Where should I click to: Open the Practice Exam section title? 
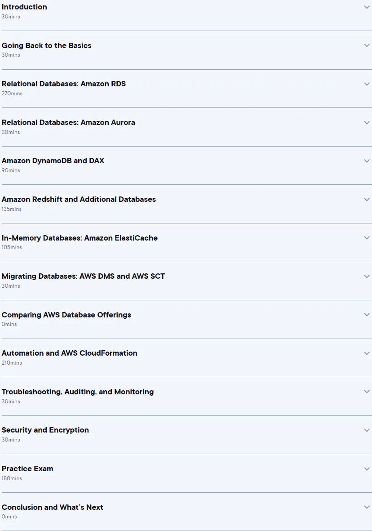point(27,469)
